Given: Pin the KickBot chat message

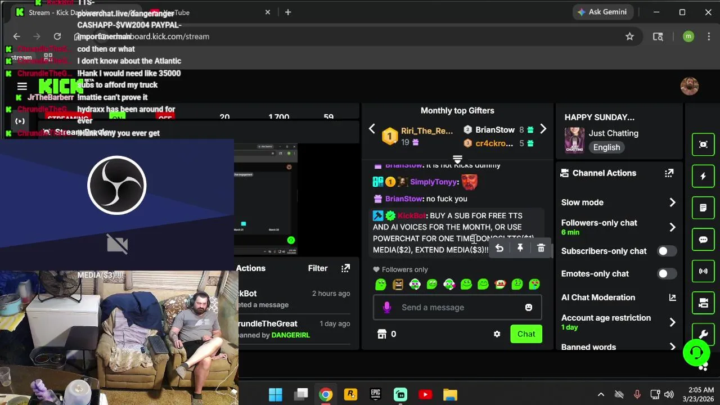Looking at the screenshot, I should click(520, 248).
